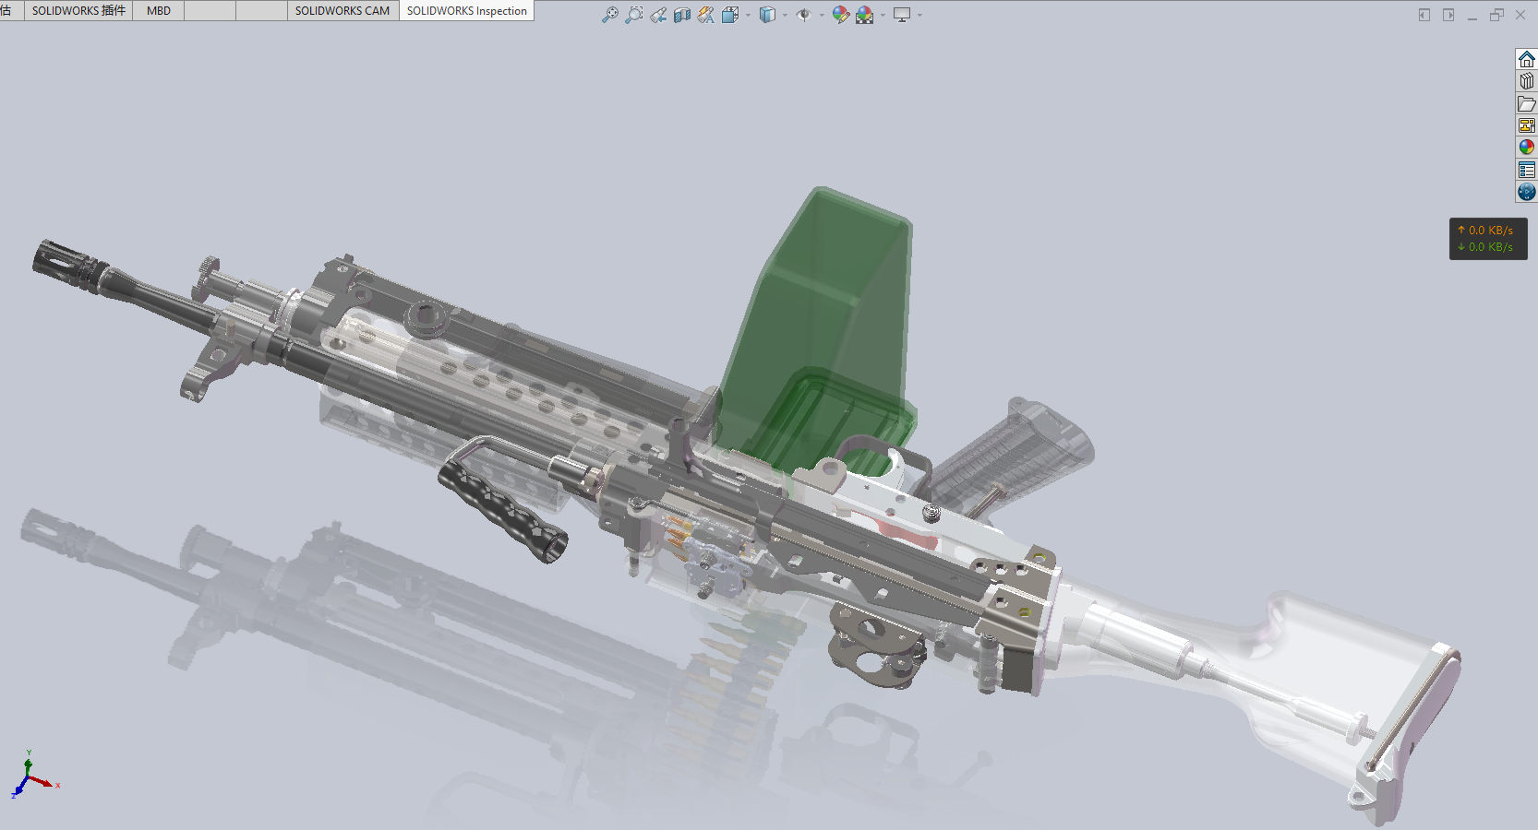The width and height of the screenshot is (1538, 830).
Task: Activate the Section View tool
Action: pyautogui.click(x=683, y=15)
